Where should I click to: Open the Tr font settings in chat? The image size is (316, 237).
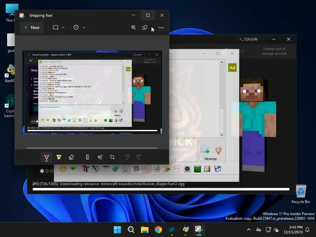coord(85,168)
